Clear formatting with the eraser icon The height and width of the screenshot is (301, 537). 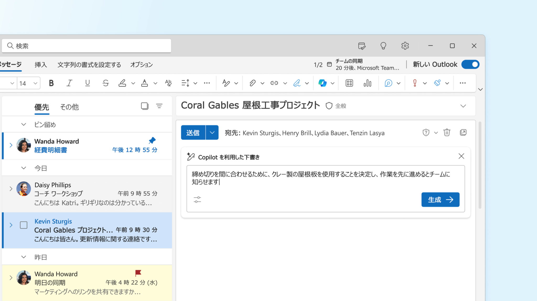[x=168, y=83]
